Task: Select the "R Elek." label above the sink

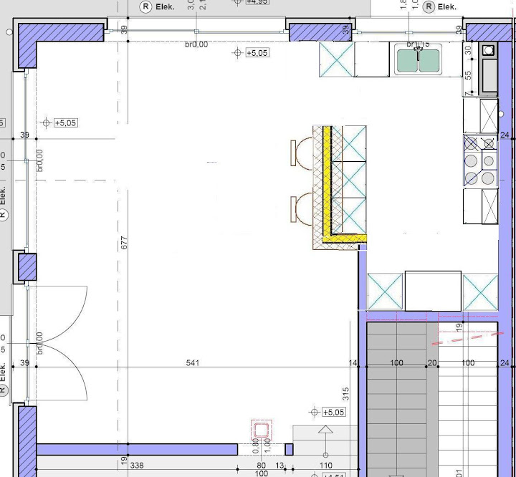Action: click(x=439, y=6)
